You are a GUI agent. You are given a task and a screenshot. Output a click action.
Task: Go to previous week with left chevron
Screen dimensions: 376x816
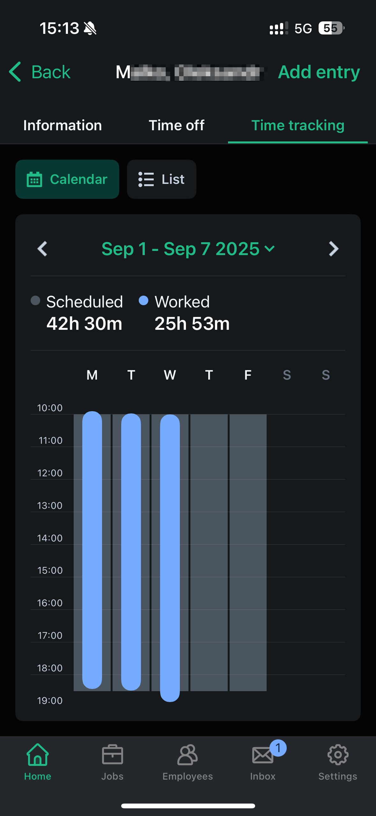(42, 249)
